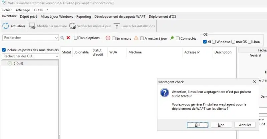Click the Tâches panel header

(262, 50)
